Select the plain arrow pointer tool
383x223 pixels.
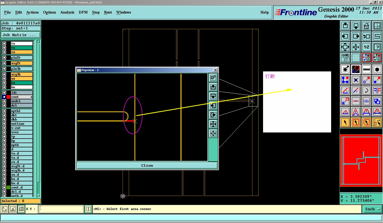pyautogui.click(x=345, y=122)
